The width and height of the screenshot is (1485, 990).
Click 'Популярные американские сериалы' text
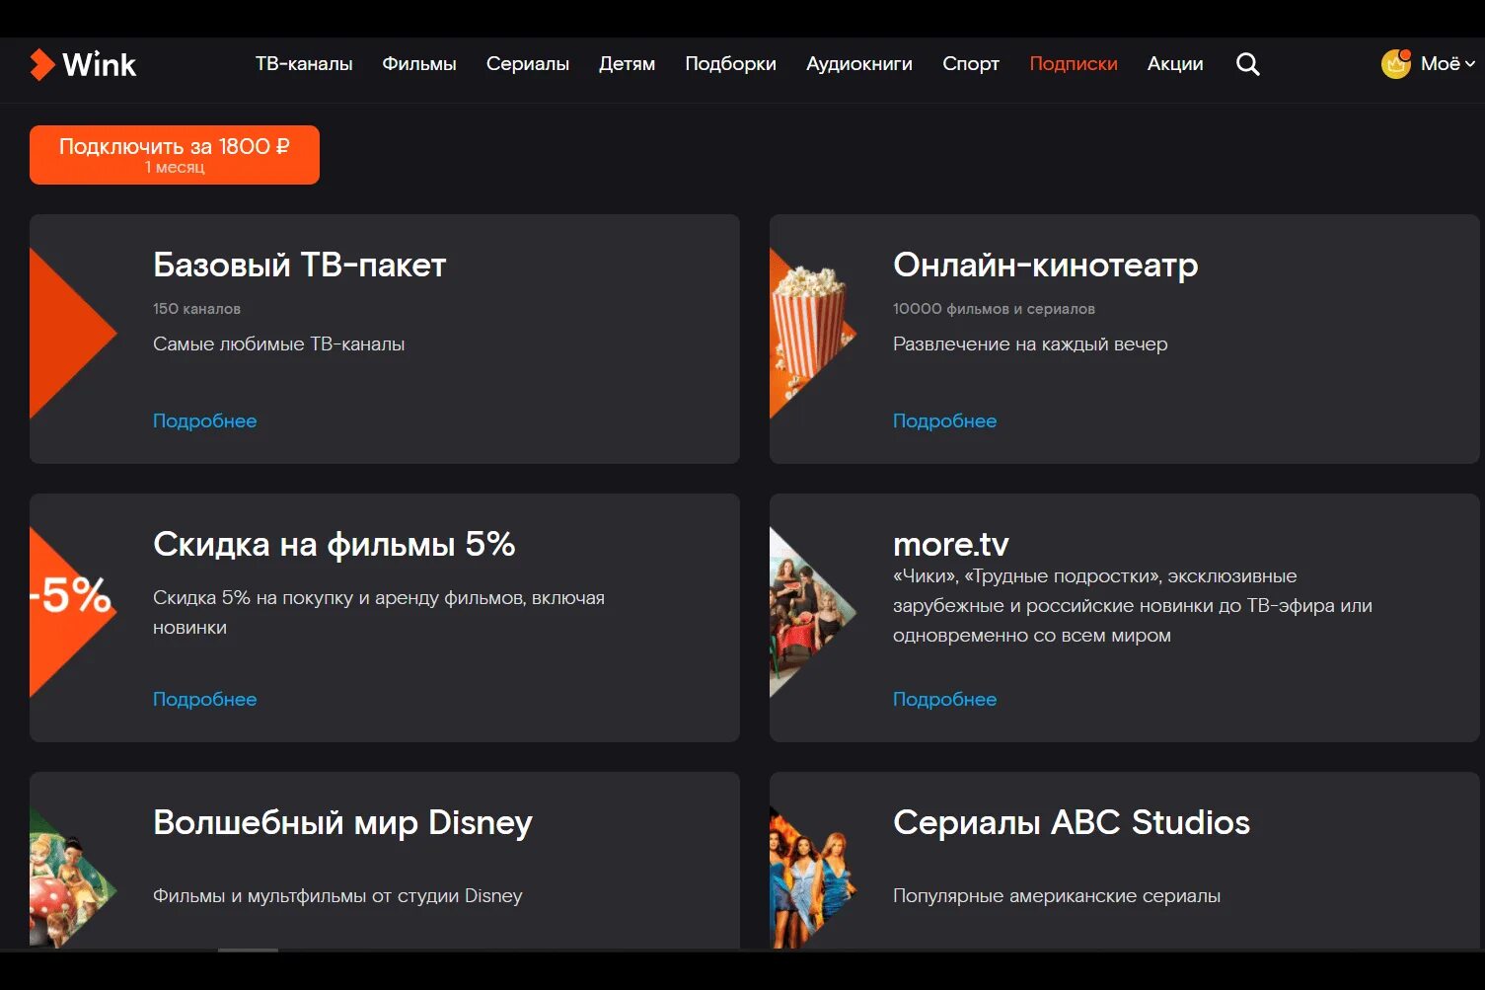1057,896
